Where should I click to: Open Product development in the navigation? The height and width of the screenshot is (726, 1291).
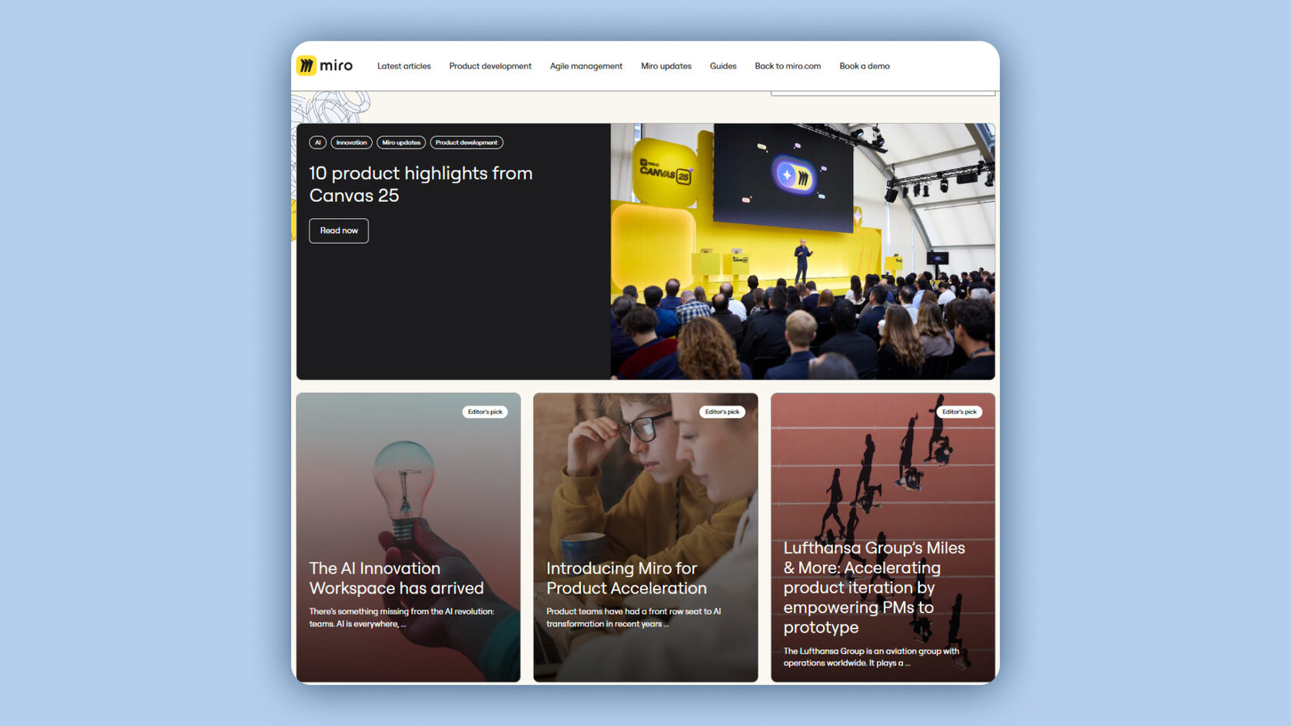click(x=490, y=66)
